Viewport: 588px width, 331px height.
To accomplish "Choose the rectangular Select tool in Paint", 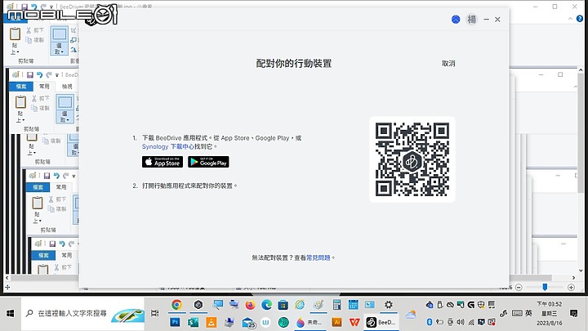I will click(x=60, y=35).
